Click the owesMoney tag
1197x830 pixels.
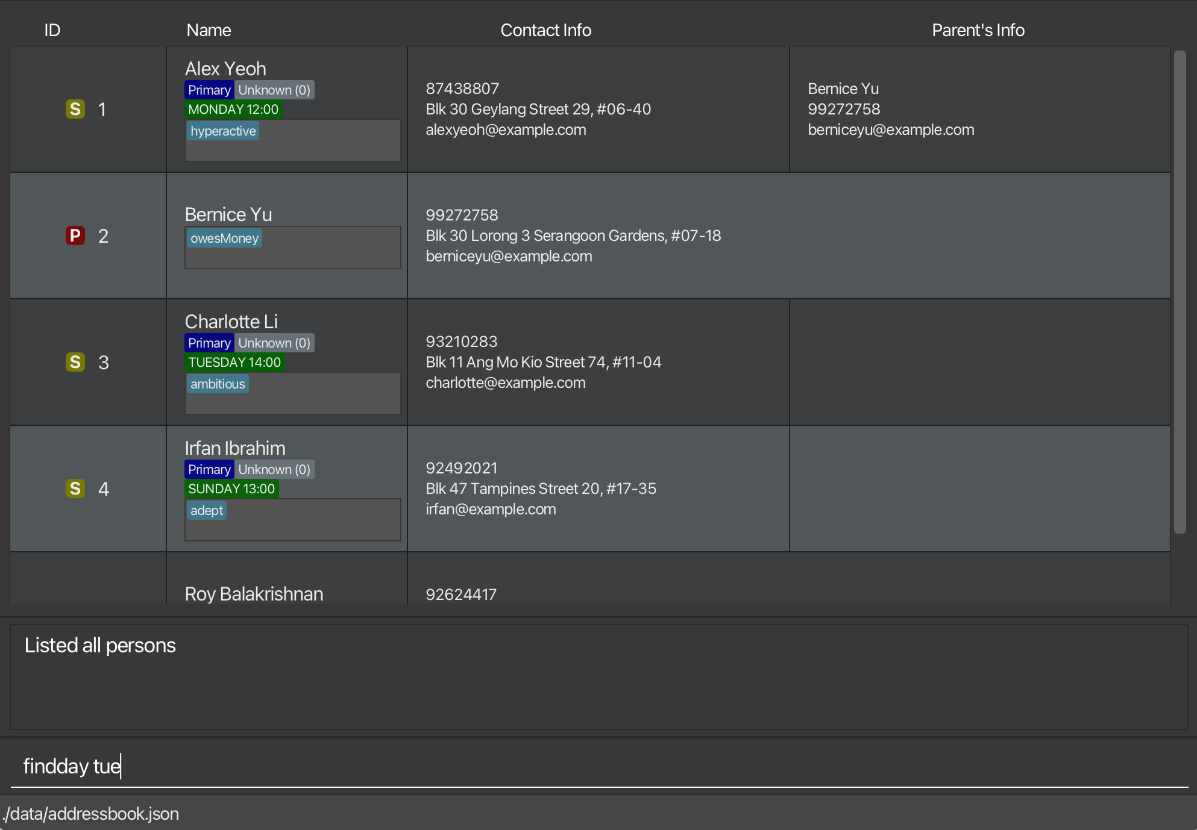pos(224,238)
